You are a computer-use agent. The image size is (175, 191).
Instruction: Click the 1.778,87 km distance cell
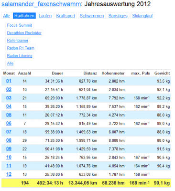(x=87, y=98)
